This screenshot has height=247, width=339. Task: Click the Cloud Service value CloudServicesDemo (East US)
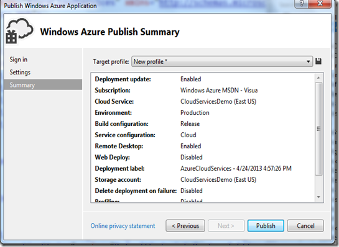[218, 101]
